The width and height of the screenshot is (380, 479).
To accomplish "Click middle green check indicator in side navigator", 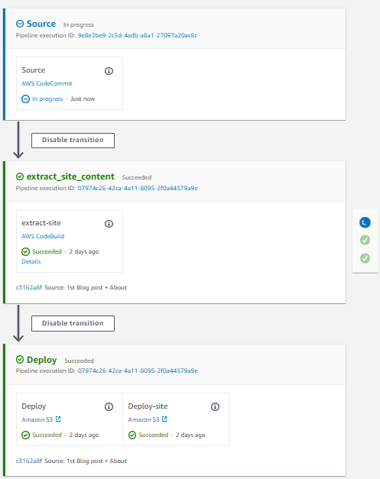I will (365, 240).
